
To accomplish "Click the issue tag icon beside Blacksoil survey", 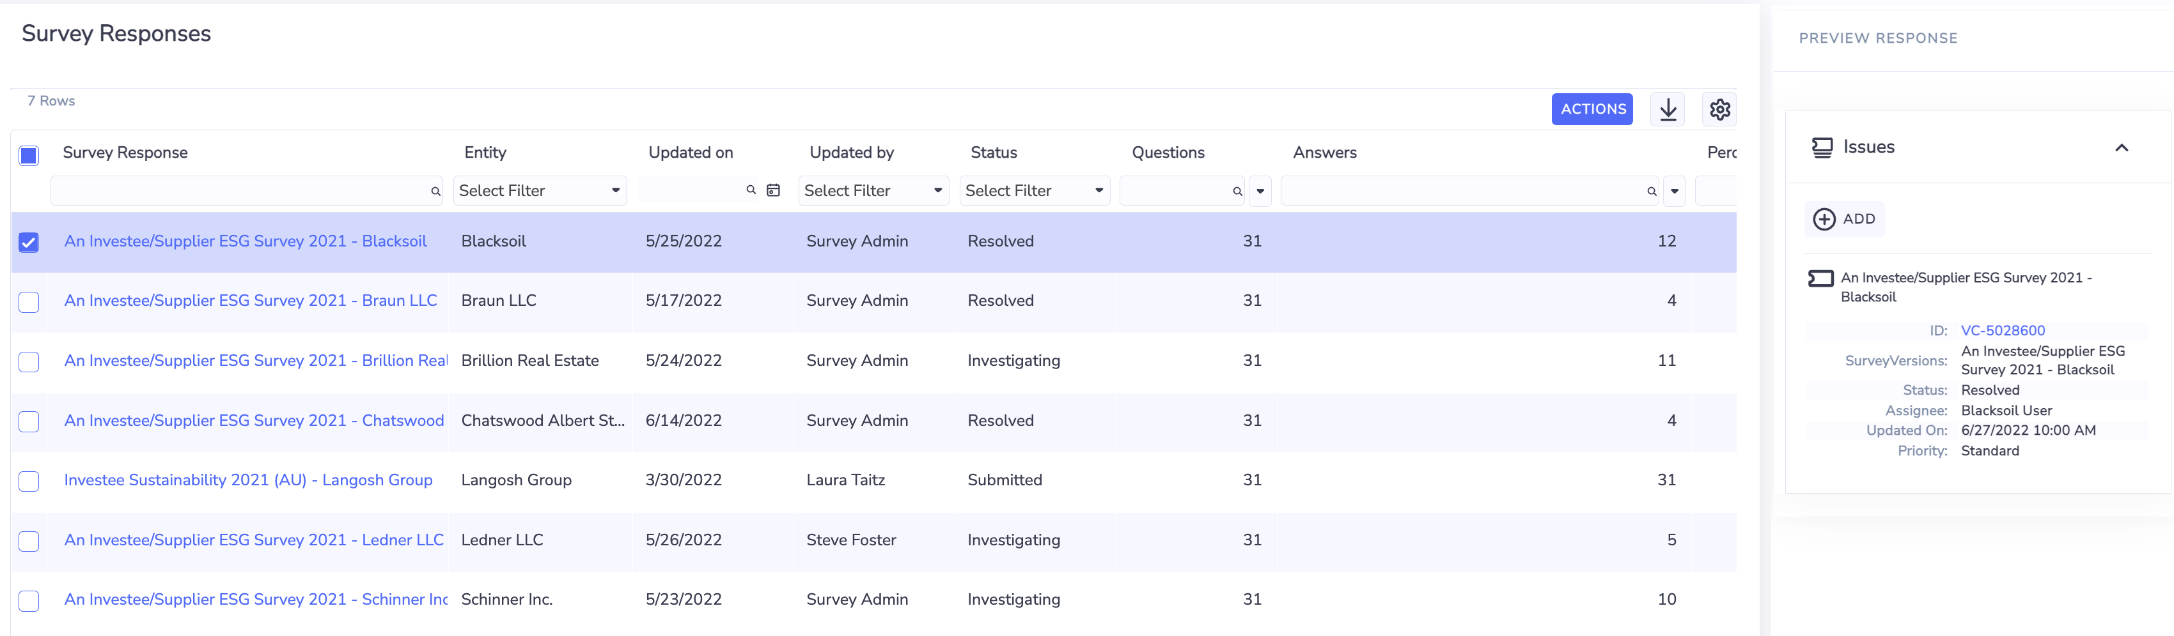I will point(1820,278).
